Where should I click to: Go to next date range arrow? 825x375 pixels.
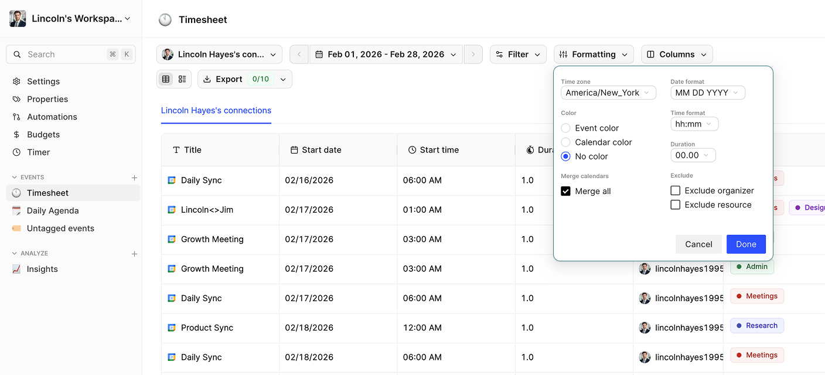[473, 54]
